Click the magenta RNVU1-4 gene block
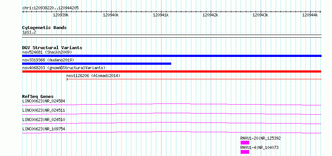 [245, 152]
